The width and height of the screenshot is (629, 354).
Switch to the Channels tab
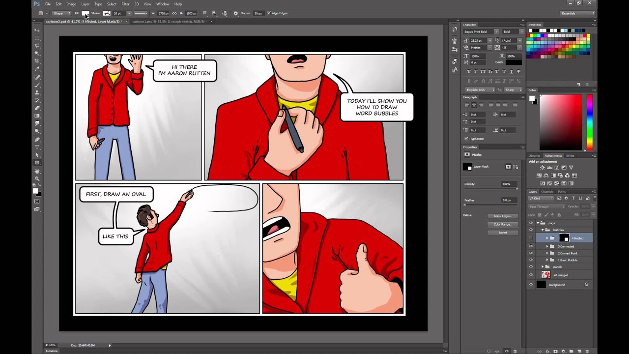[547, 191]
